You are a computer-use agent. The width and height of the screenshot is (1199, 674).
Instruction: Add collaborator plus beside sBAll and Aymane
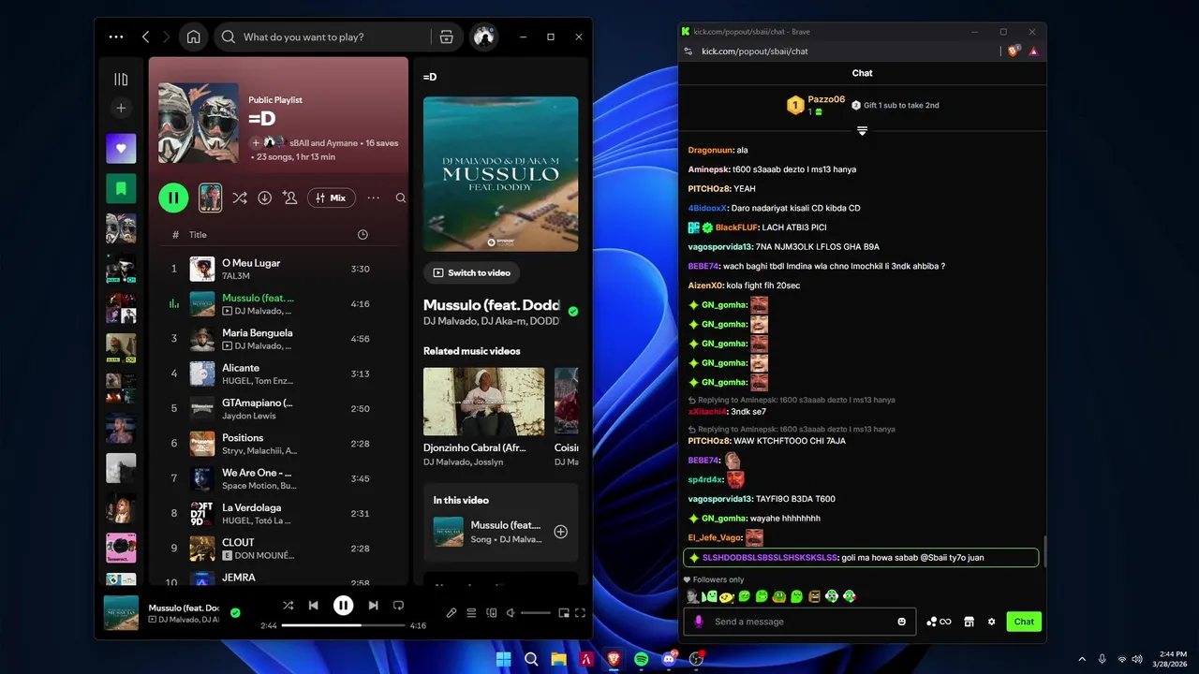coord(256,142)
